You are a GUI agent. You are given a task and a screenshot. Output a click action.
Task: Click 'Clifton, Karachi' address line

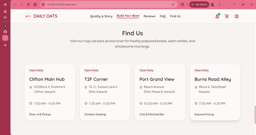(44, 92)
